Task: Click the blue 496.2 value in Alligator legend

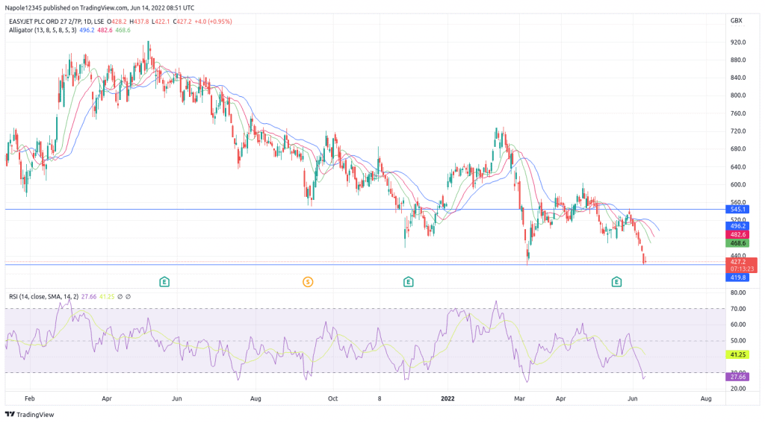Action: pos(87,30)
